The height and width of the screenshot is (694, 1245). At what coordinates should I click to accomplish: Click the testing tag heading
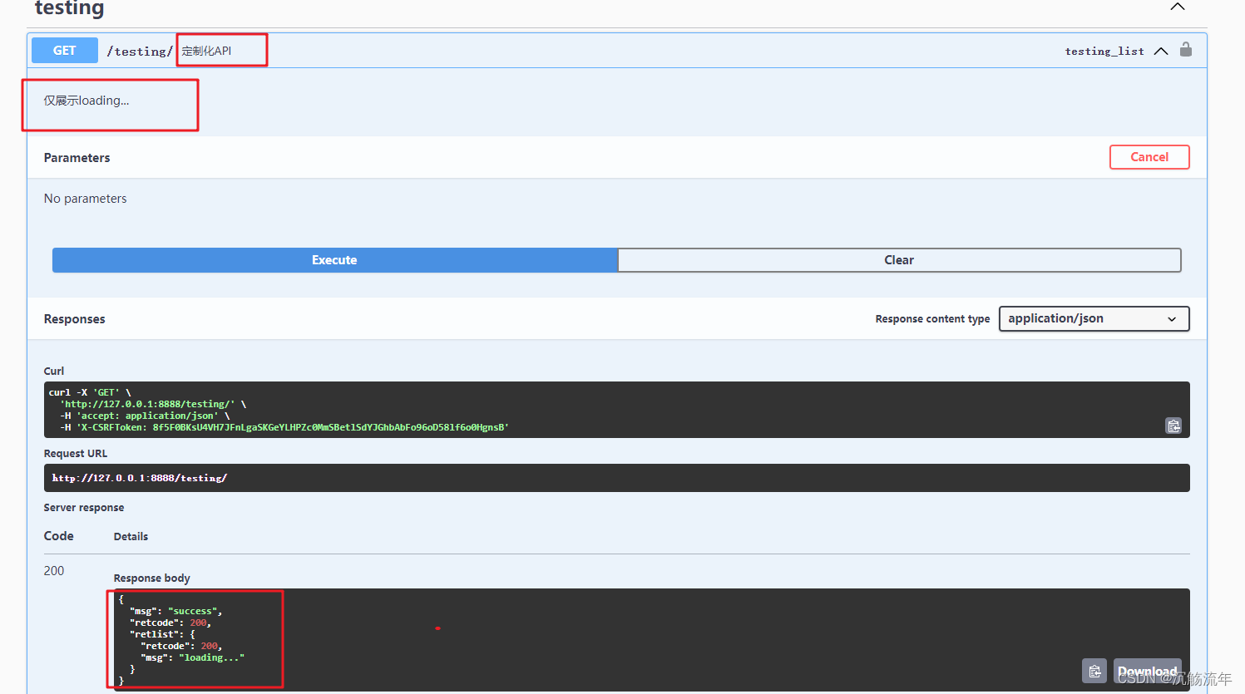click(x=69, y=8)
